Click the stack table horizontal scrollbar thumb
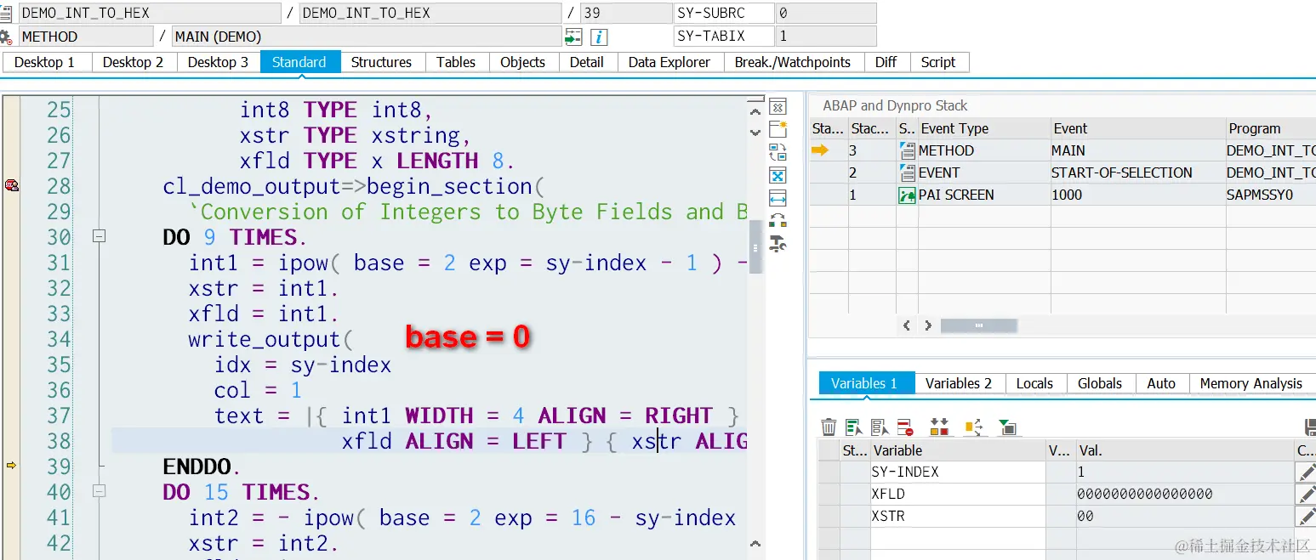This screenshot has height=560, width=1316. [x=978, y=325]
